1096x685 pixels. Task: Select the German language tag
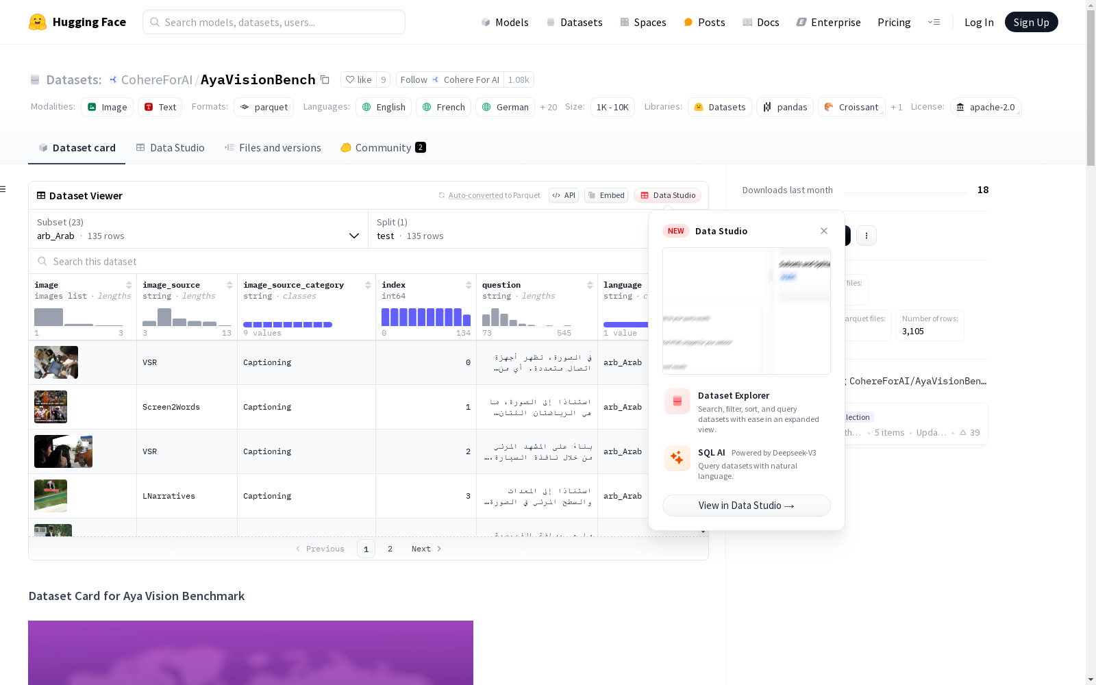coord(505,107)
